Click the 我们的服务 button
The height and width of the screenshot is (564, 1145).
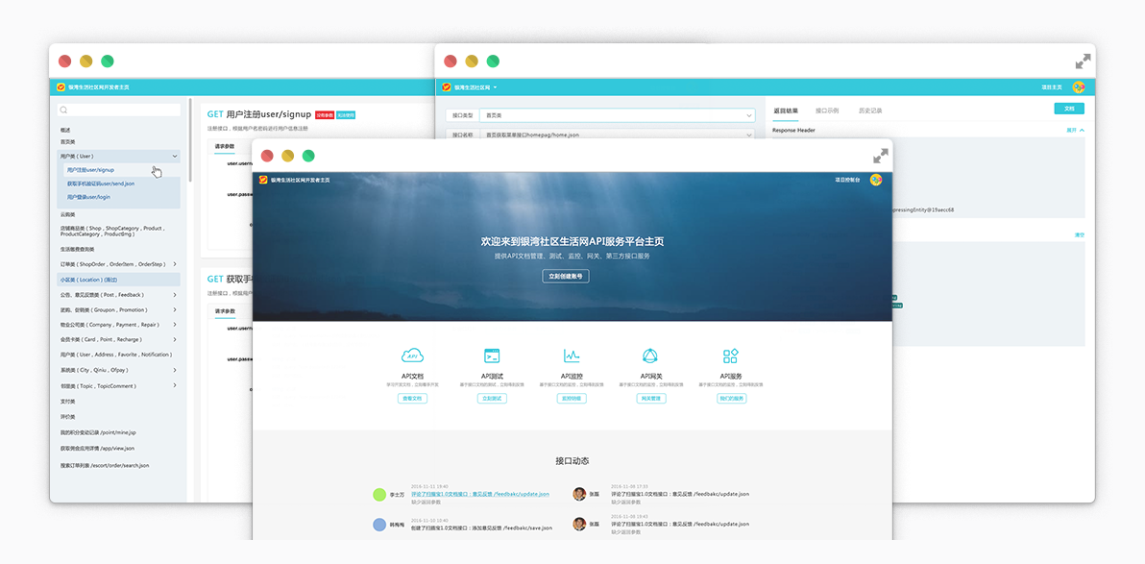(x=731, y=399)
